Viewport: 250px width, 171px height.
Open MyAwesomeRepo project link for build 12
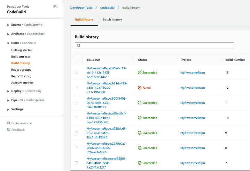point(193,88)
